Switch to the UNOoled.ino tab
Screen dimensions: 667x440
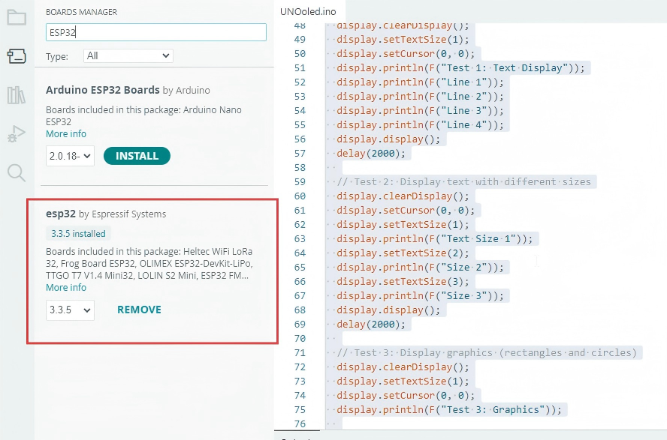coord(308,11)
